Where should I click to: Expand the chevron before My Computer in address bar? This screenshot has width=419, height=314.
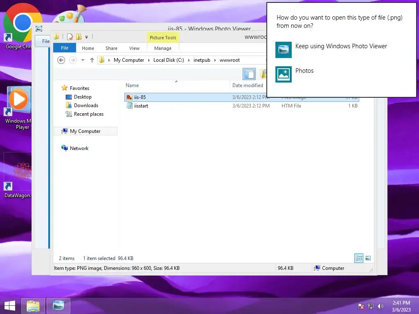[x=109, y=61]
